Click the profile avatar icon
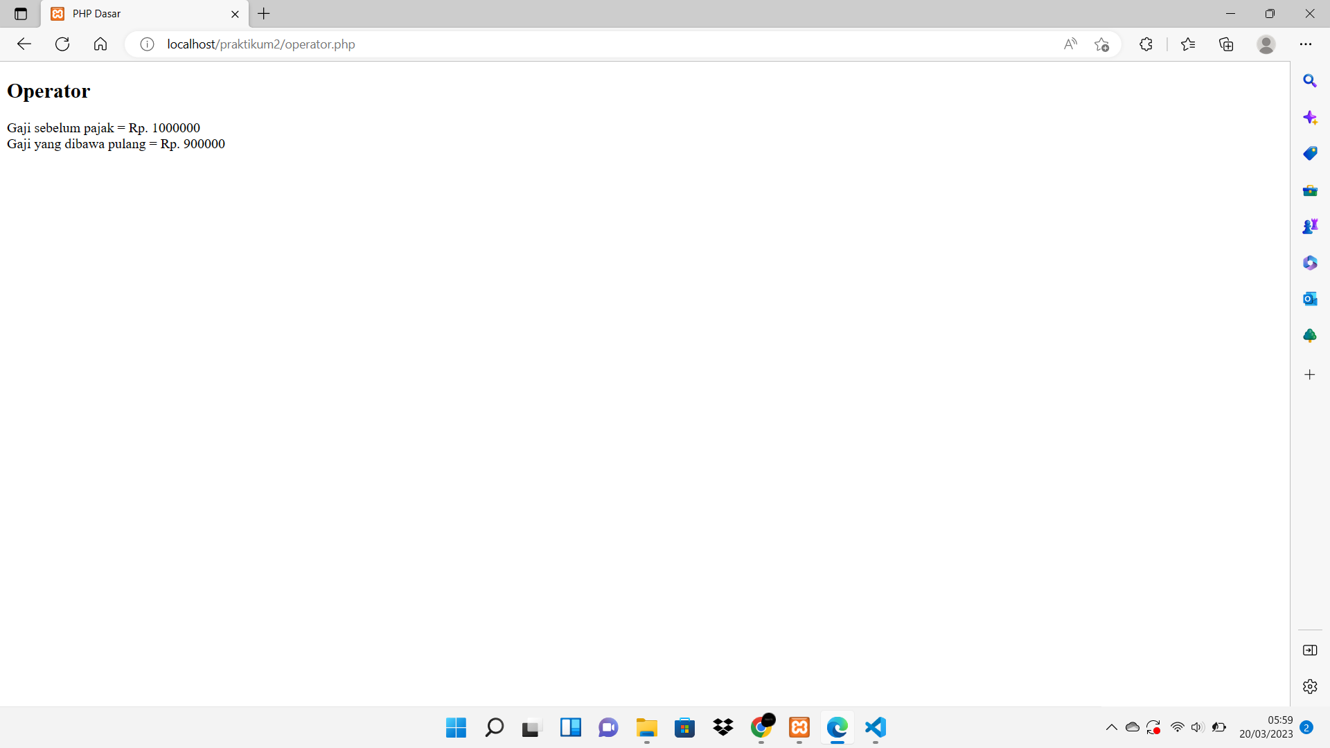The height and width of the screenshot is (748, 1330). click(1266, 44)
